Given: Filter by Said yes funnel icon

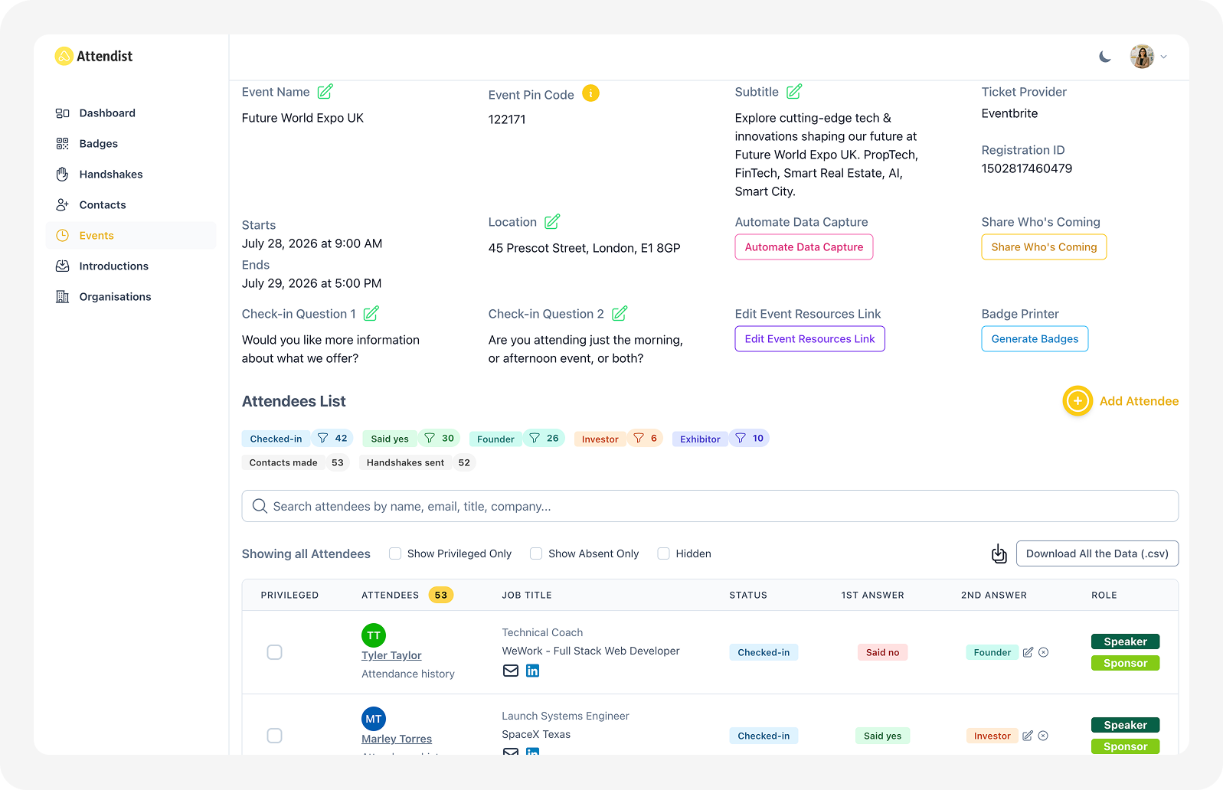Looking at the screenshot, I should coord(430,438).
